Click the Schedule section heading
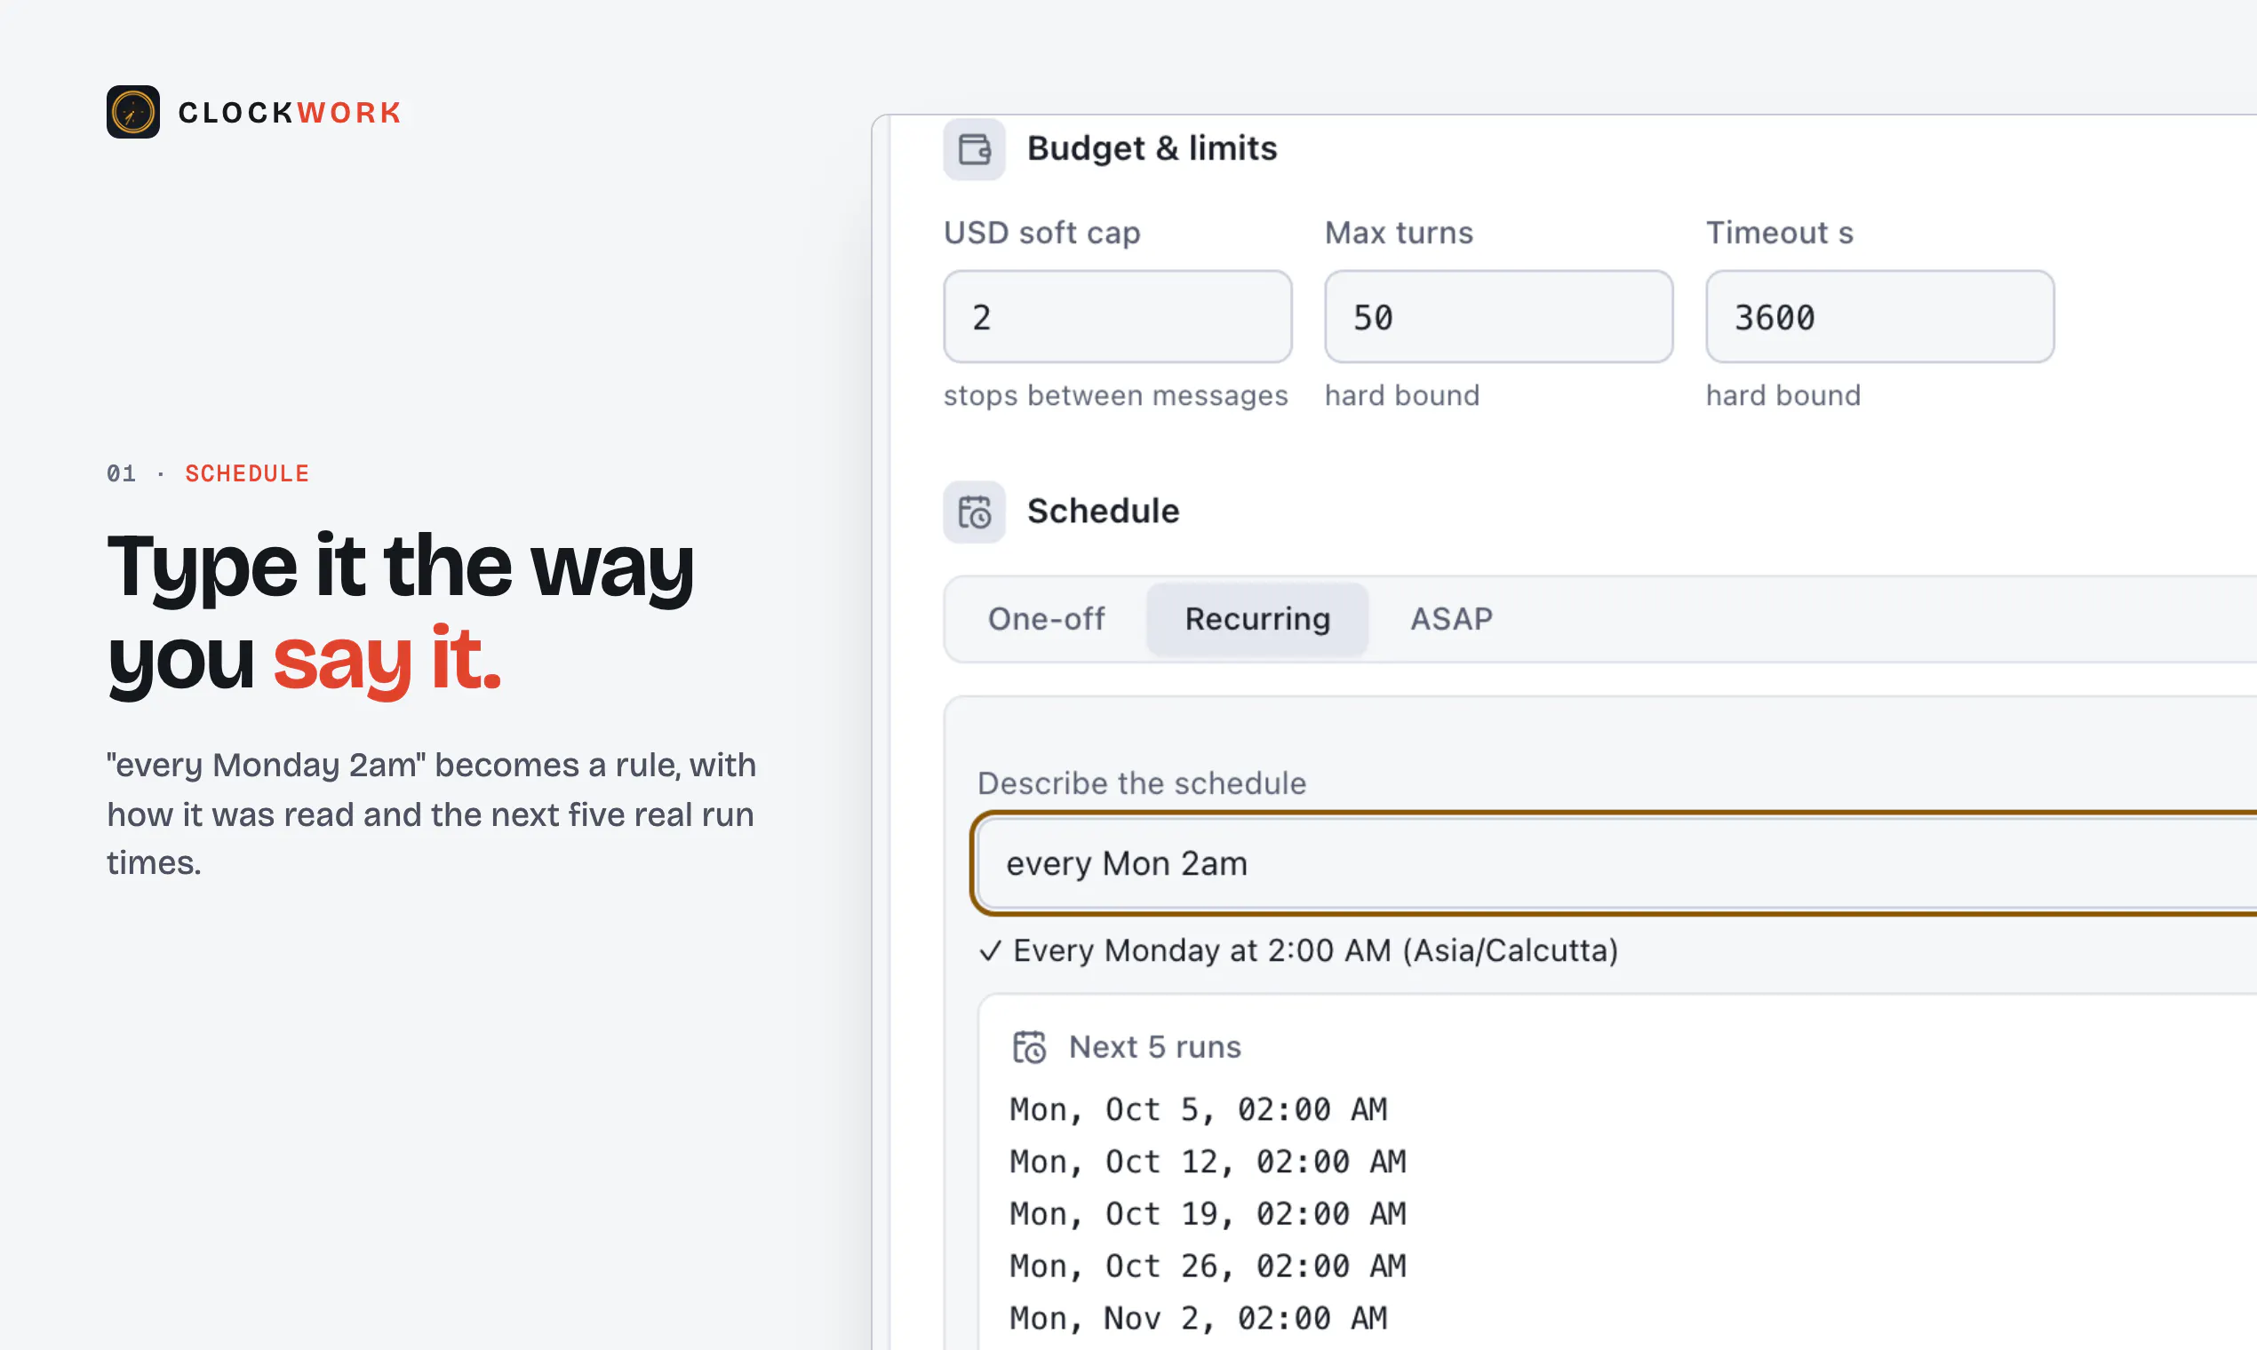This screenshot has width=2257, height=1350. tap(1103, 512)
